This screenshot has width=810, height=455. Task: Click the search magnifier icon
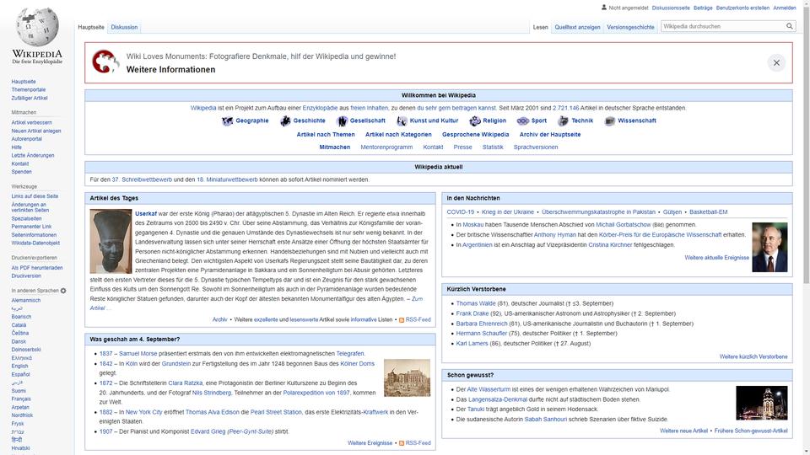(x=790, y=26)
